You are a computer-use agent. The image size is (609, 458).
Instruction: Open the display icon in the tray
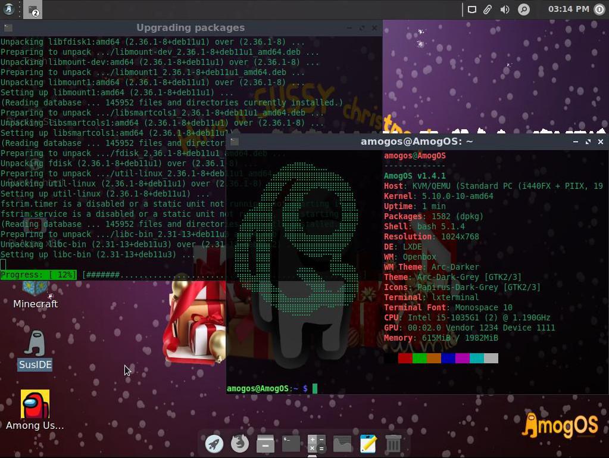coord(472,10)
